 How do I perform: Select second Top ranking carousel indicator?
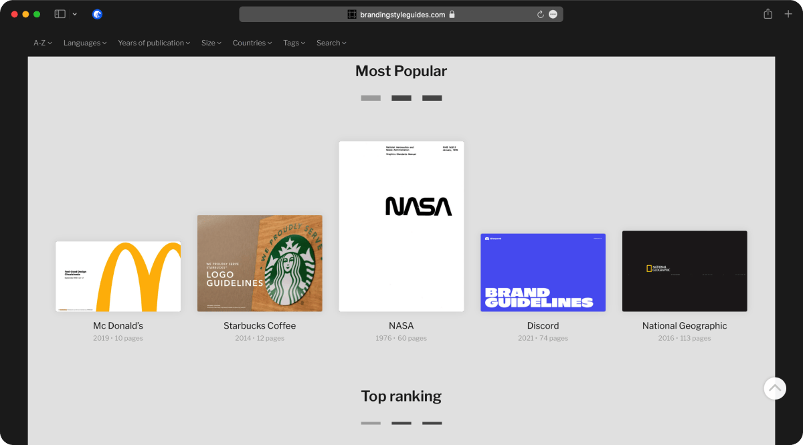coord(401,423)
